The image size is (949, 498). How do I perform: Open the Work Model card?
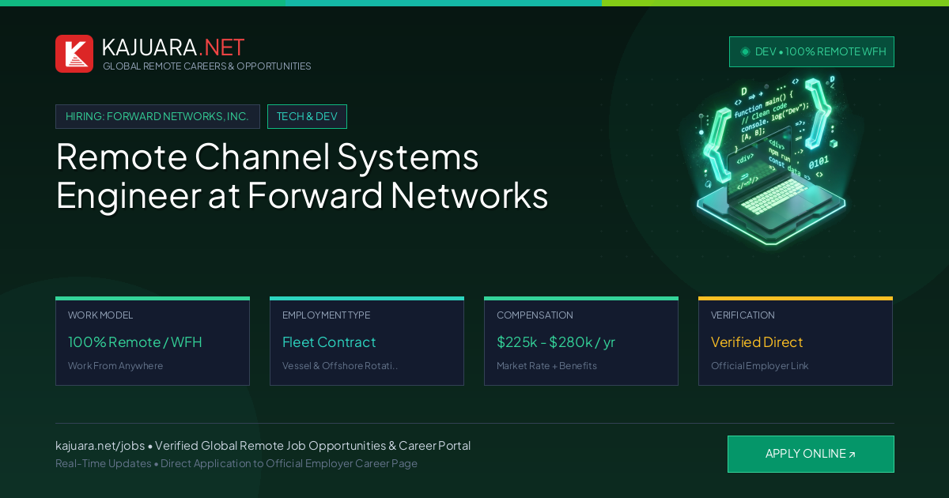pyautogui.click(x=153, y=341)
